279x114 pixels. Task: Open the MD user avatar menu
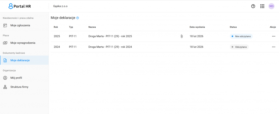[271, 6]
